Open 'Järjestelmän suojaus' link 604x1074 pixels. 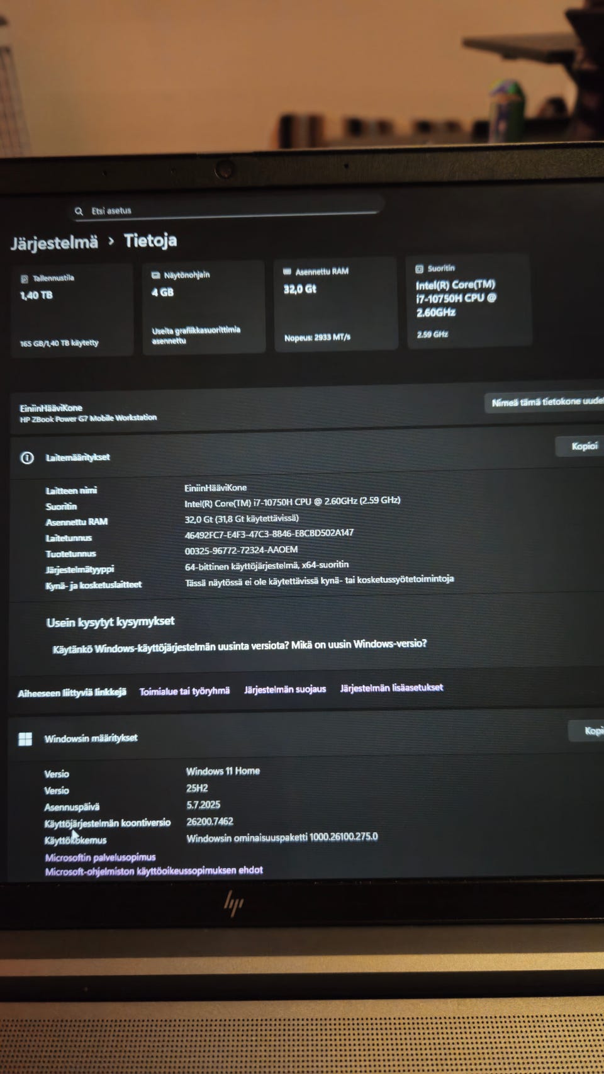(285, 689)
